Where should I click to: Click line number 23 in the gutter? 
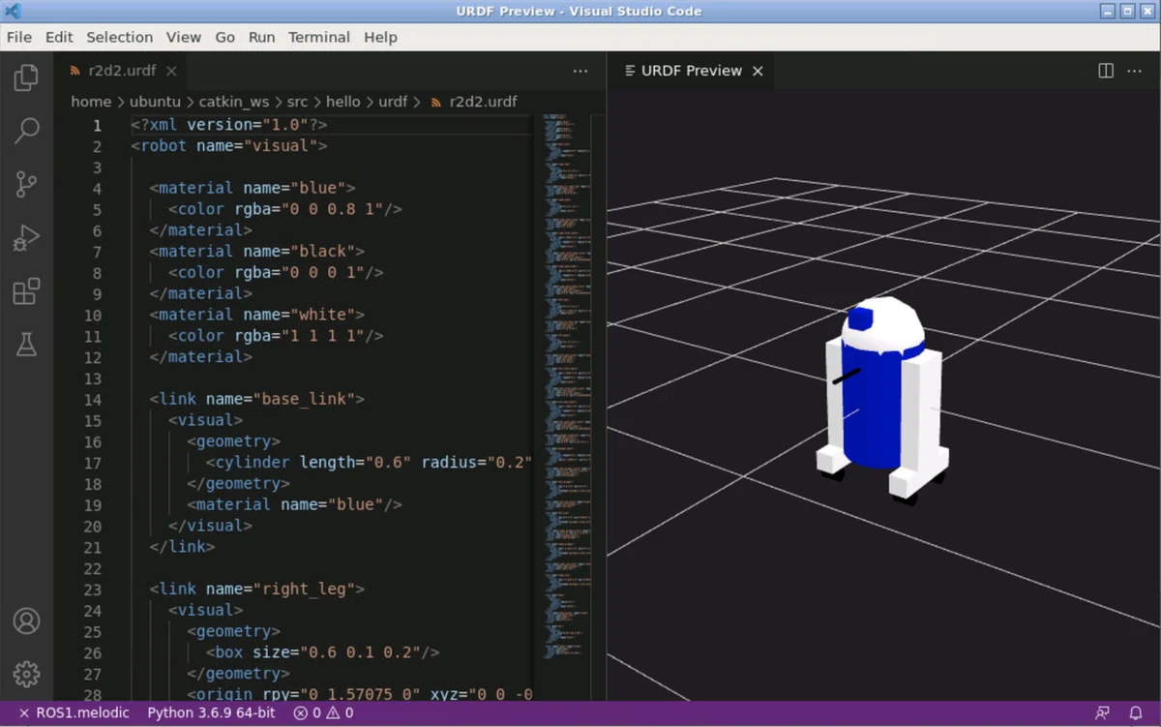[92, 590]
